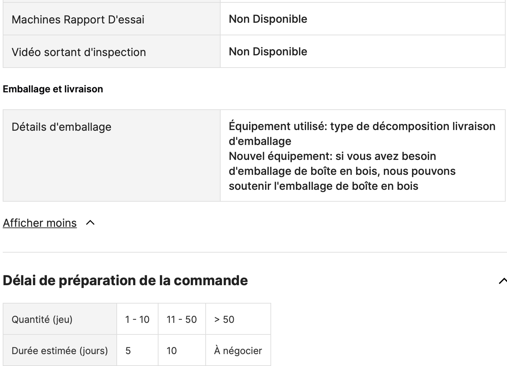This screenshot has width=507, height=366.
Task: Click the 'Quantité (jeu)' table header cell
Action: click(x=42, y=319)
